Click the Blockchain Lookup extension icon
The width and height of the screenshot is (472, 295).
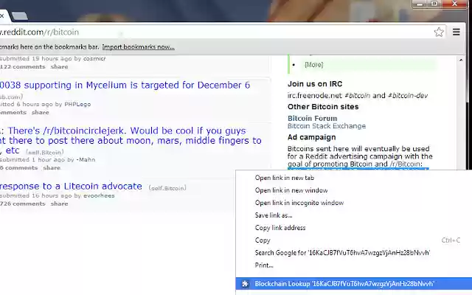coord(245,283)
